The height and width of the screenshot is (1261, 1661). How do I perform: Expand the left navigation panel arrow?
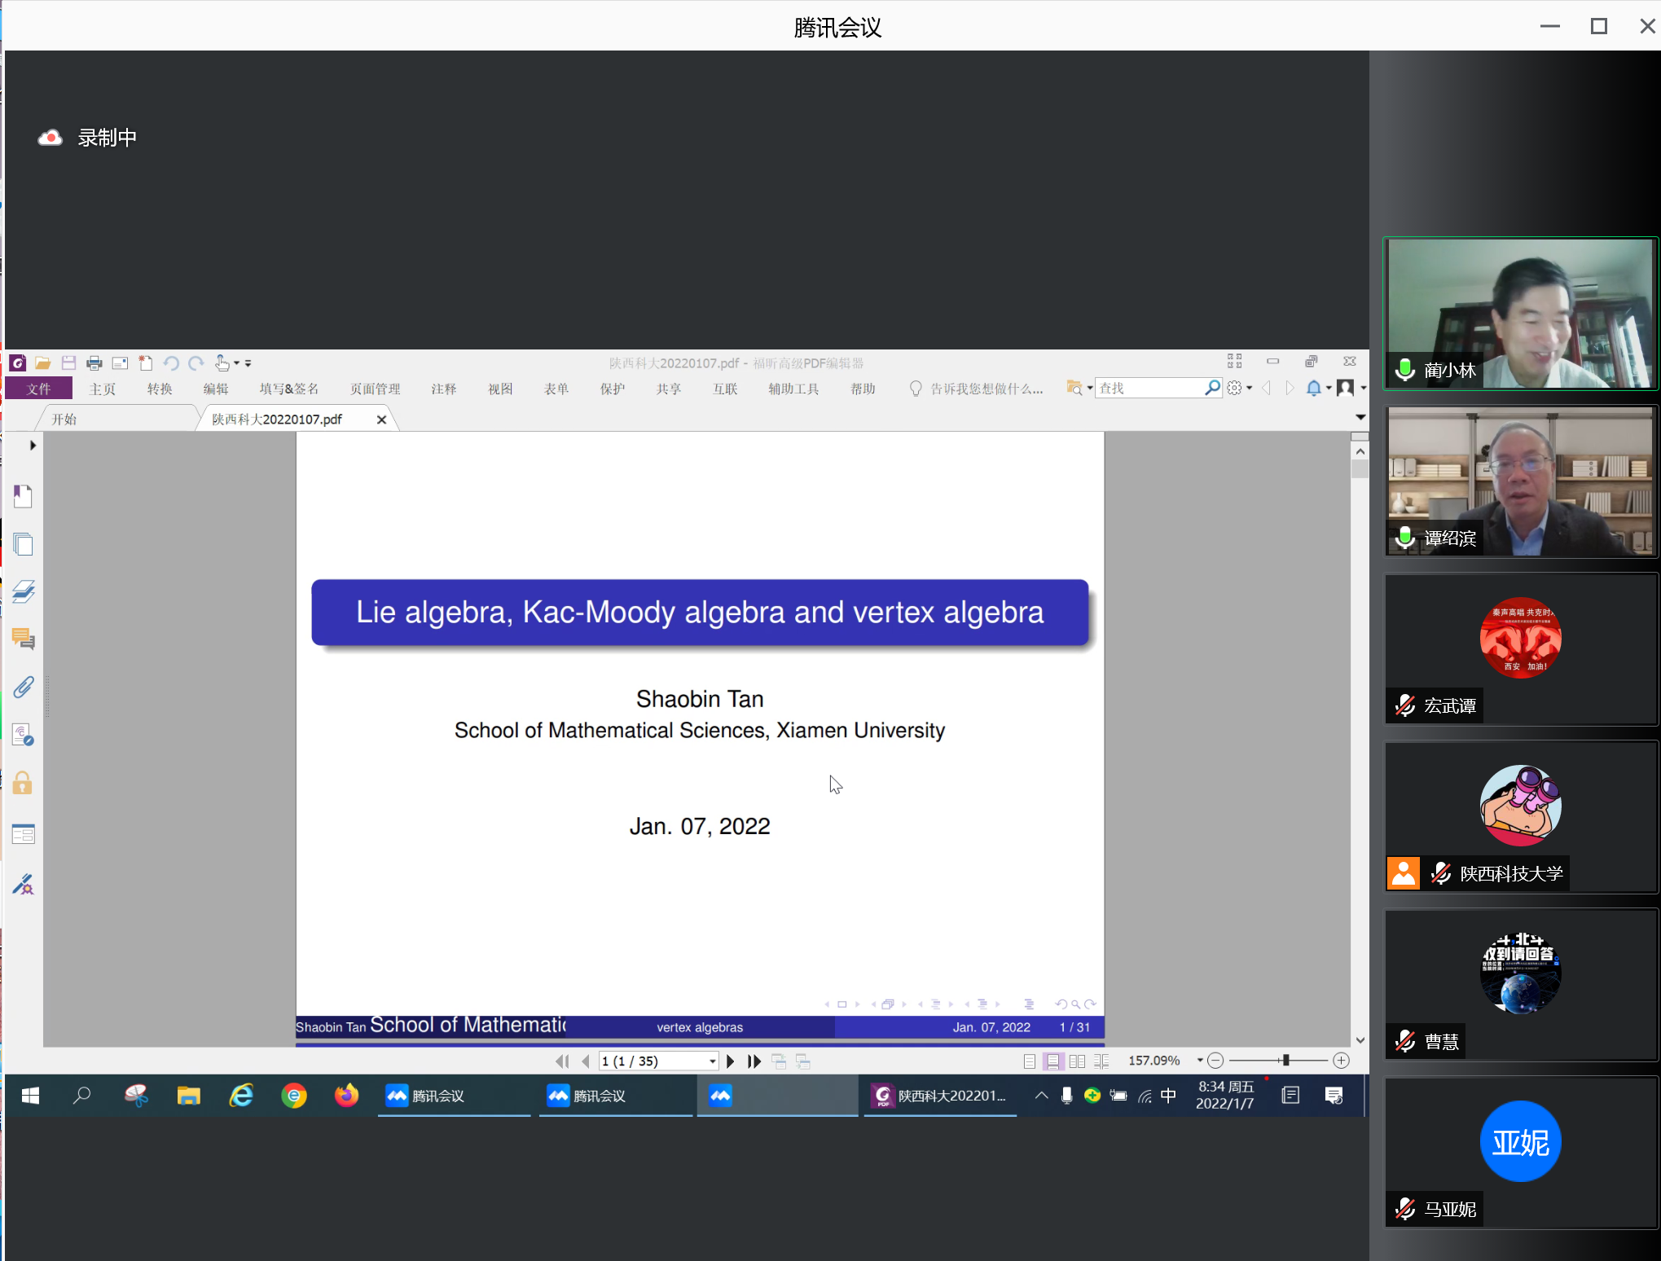tap(33, 446)
